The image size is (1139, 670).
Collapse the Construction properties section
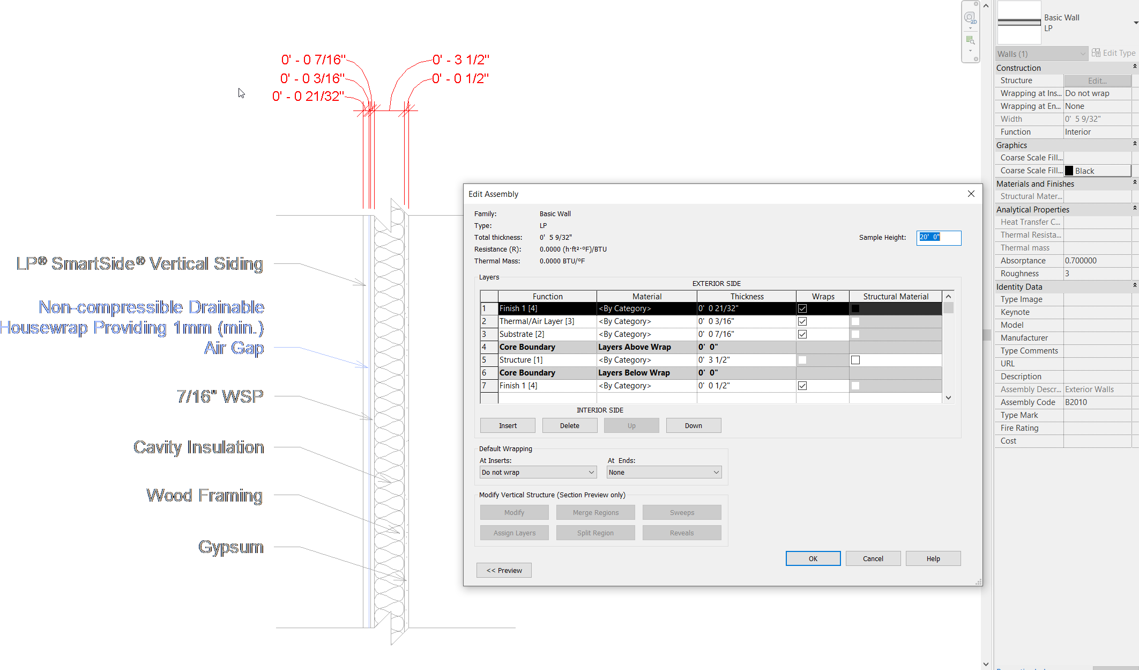(1134, 67)
